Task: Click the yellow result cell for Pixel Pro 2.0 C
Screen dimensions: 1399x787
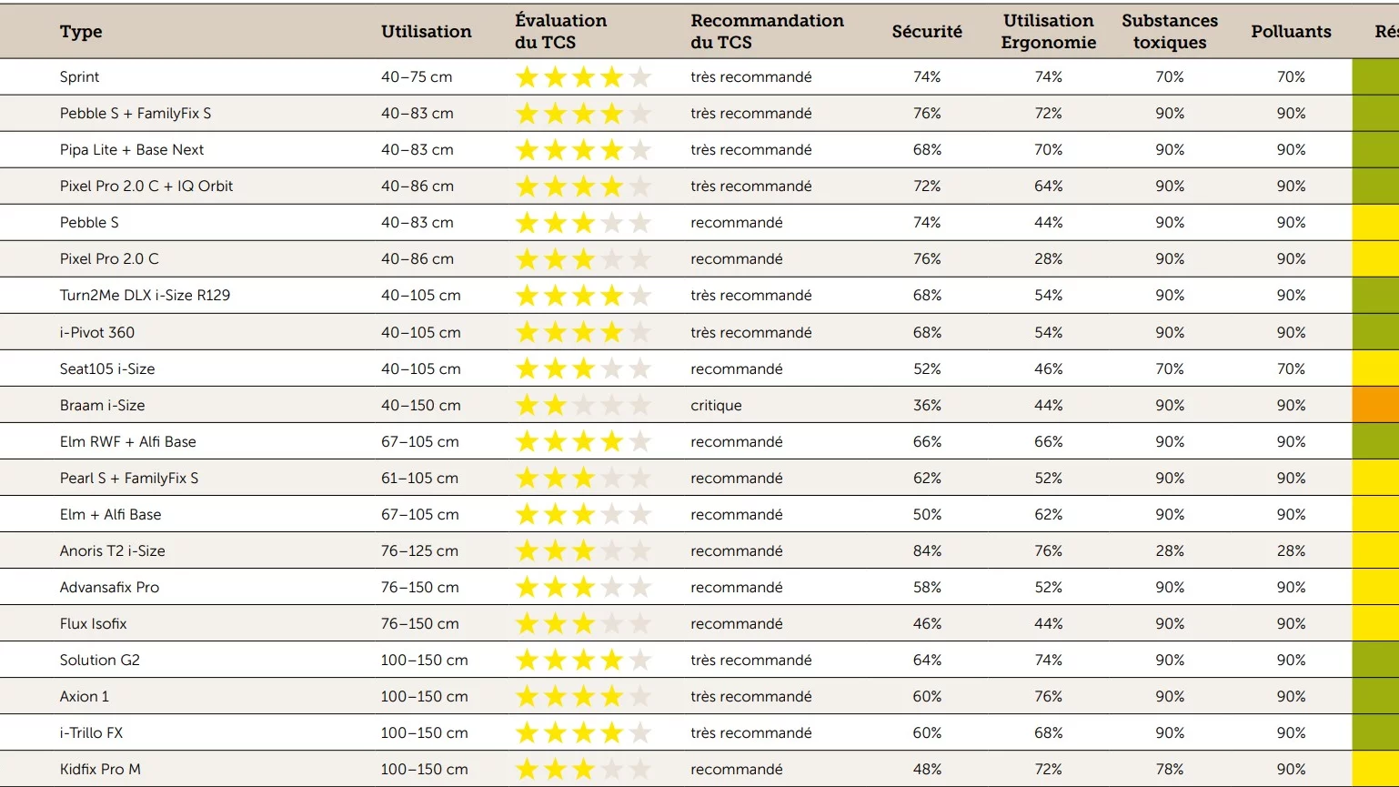Action: point(1374,259)
